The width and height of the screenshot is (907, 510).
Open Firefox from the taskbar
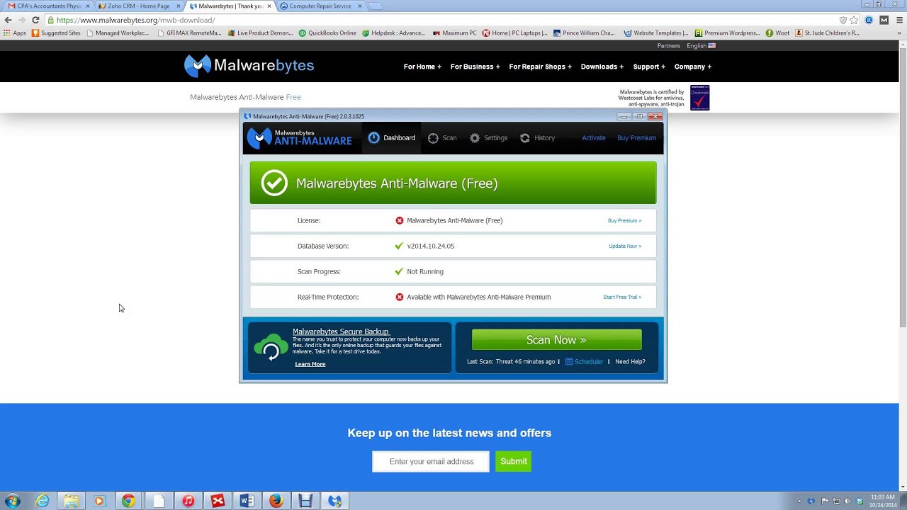[276, 501]
